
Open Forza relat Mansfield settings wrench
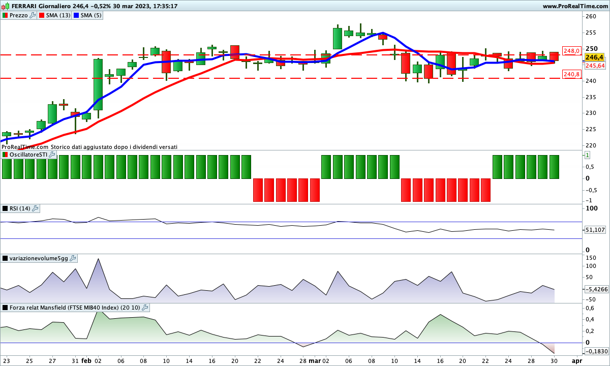pos(145,308)
